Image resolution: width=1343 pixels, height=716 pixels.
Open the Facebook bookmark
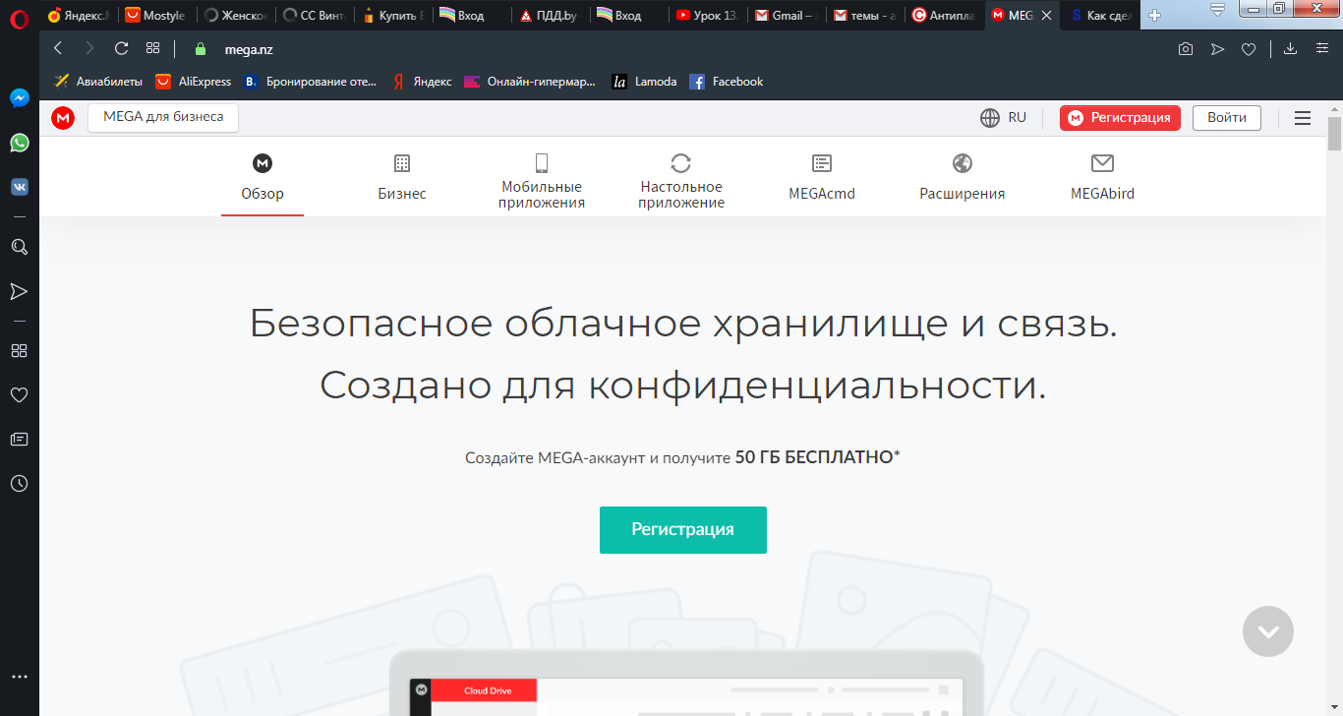click(727, 82)
